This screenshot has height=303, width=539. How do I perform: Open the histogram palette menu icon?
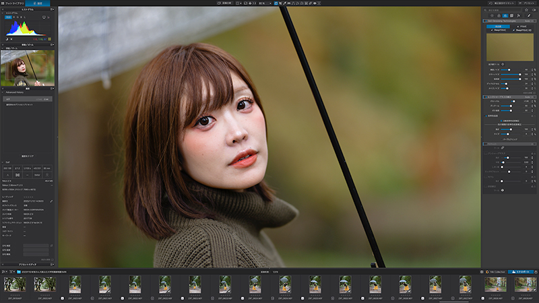coord(53,9)
